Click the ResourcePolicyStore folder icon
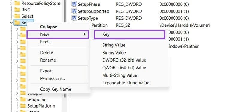240x112 pixels. coord(17,3)
